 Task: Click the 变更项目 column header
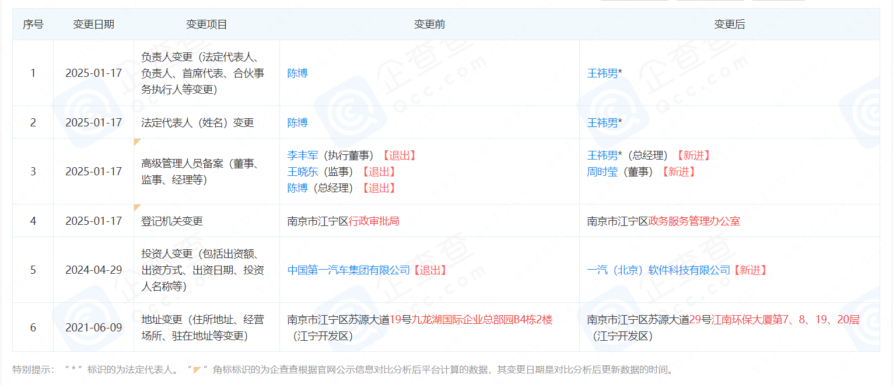coord(207,24)
